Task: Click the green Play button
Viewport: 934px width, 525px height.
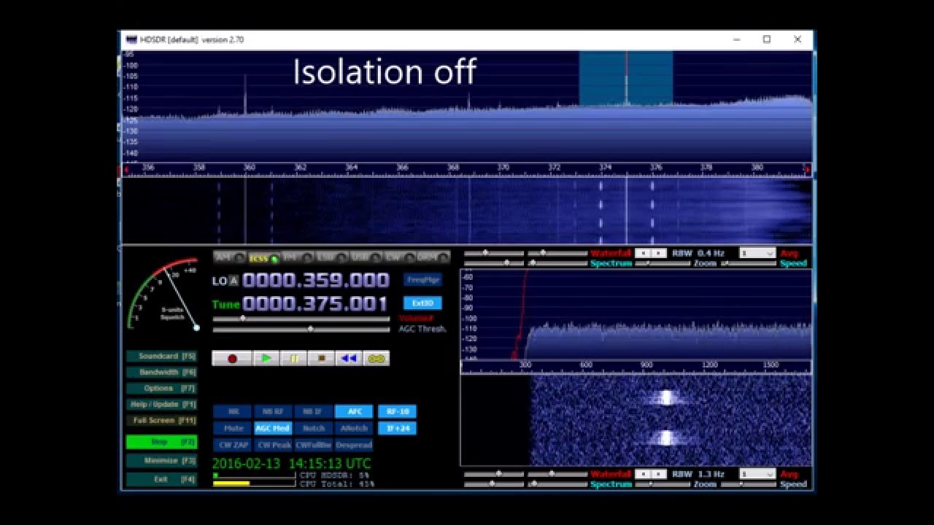Action: (266, 358)
